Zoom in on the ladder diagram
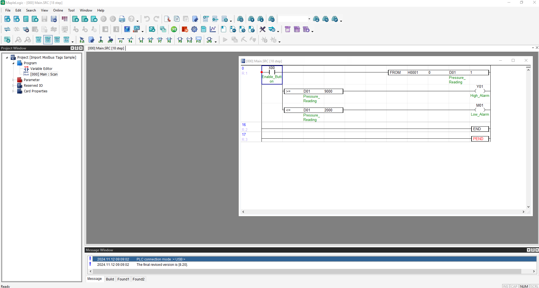Viewport: 539px width, 288px height. click(x=18, y=40)
